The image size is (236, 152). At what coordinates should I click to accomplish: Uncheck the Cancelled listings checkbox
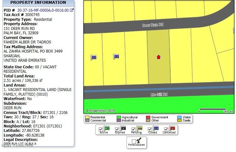tap(166, 129)
